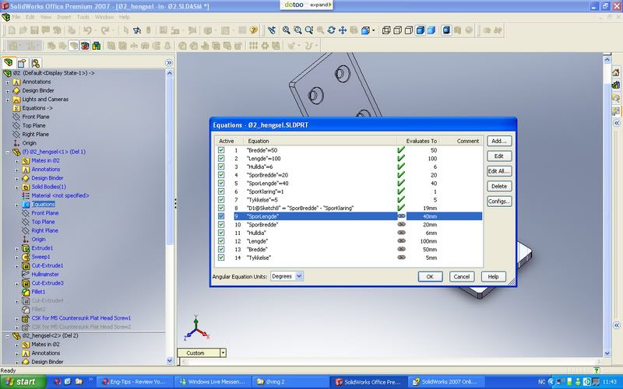
Task: Click the Pan view toolbar icon
Action: (343, 30)
